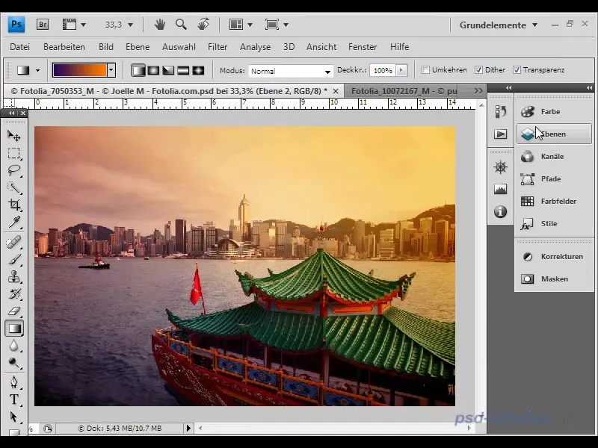Image resolution: width=598 pixels, height=448 pixels.
Task: Launch Adobe Bridge with Br icon
Action: [x=43, y=25]
